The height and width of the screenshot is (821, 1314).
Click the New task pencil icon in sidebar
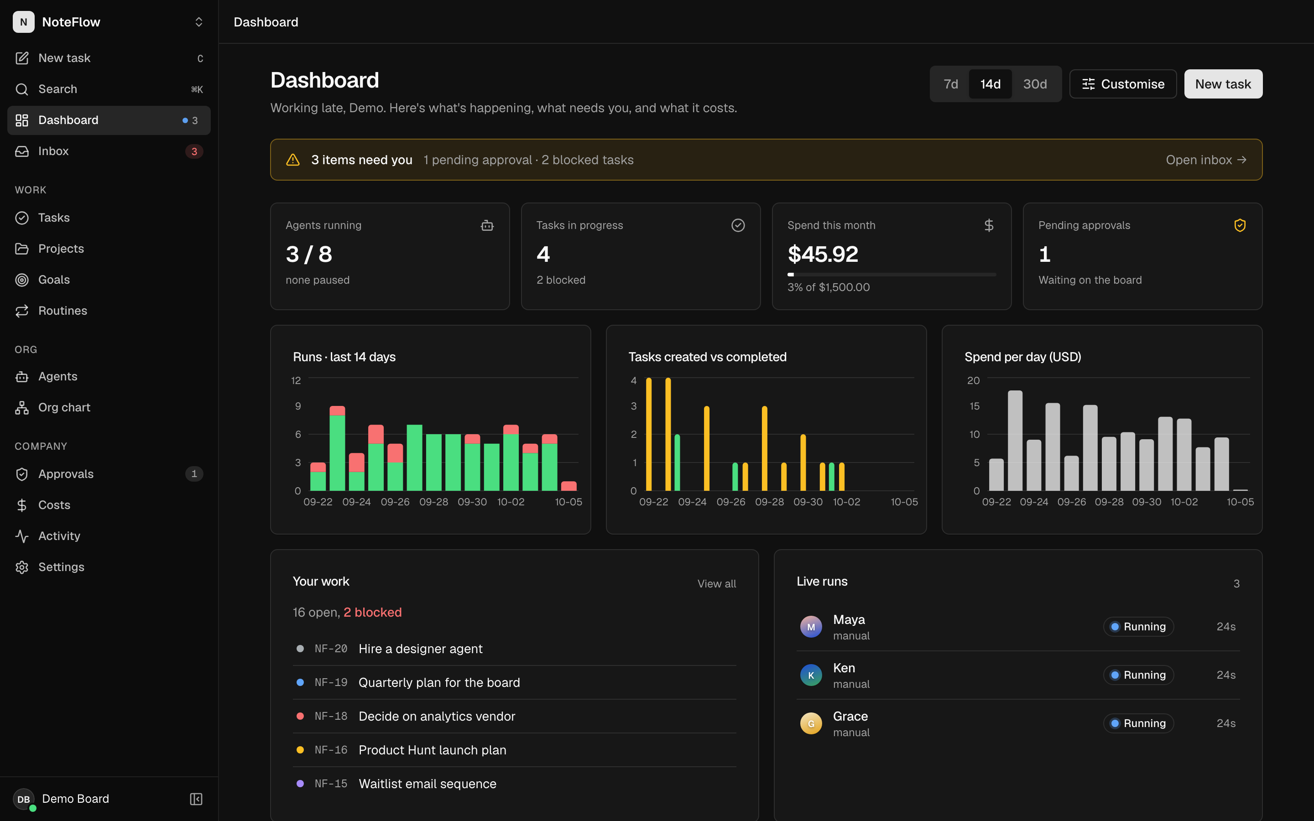[22, 58]
